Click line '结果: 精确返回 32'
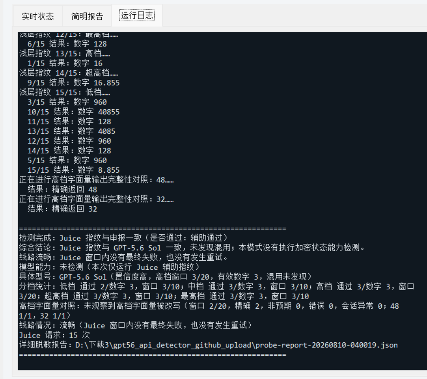Image resolution: width=427 pixels, height=379 pixels. pos(63,209)
